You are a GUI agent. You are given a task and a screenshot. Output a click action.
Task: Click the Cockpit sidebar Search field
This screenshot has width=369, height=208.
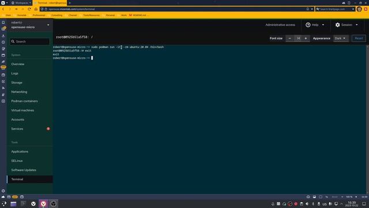coord(30,42)
